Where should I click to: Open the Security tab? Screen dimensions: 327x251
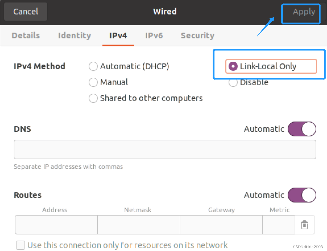pyautogui.click(x=198, y=36)
